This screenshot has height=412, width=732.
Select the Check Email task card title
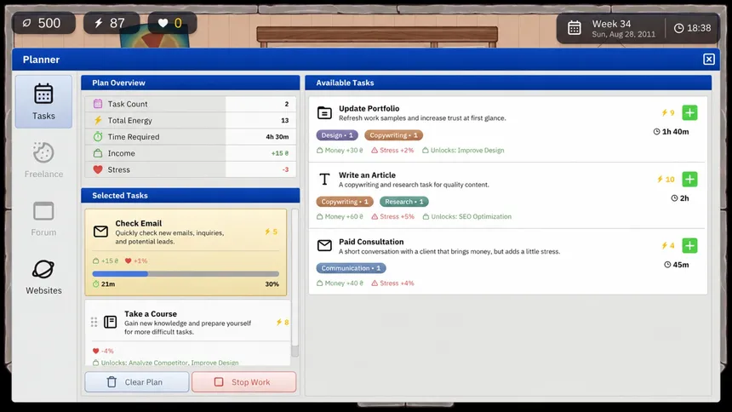[x=138, y=223]
